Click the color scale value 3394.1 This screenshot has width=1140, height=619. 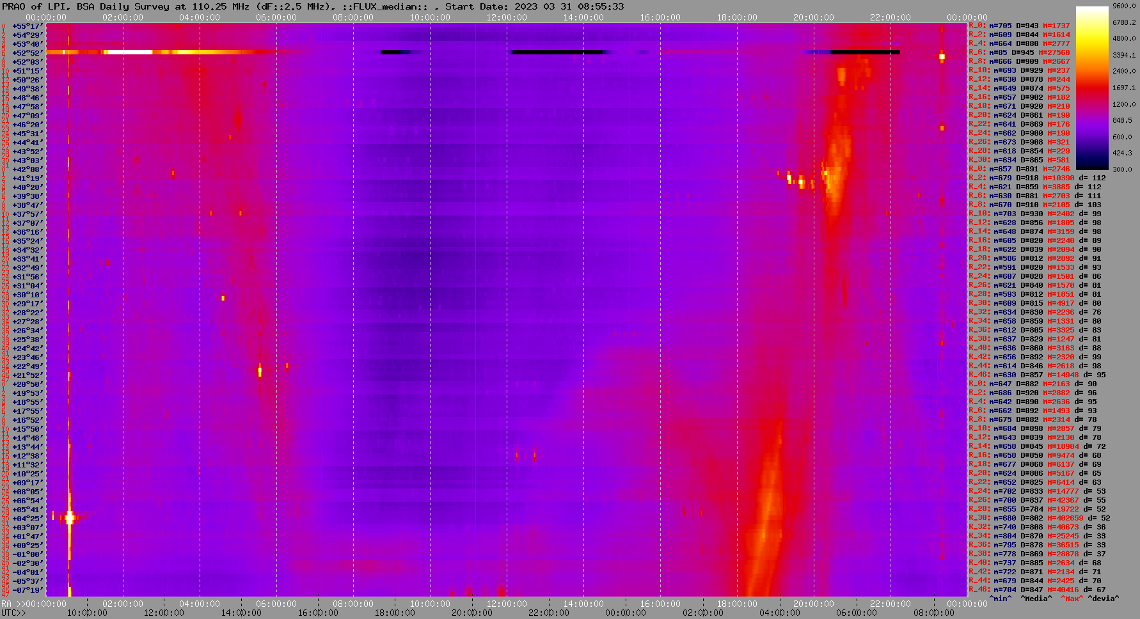[1124, 55]
